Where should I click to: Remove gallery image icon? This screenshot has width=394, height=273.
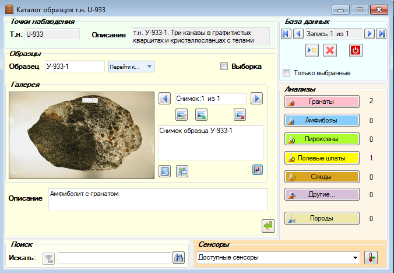coord(240,115)
